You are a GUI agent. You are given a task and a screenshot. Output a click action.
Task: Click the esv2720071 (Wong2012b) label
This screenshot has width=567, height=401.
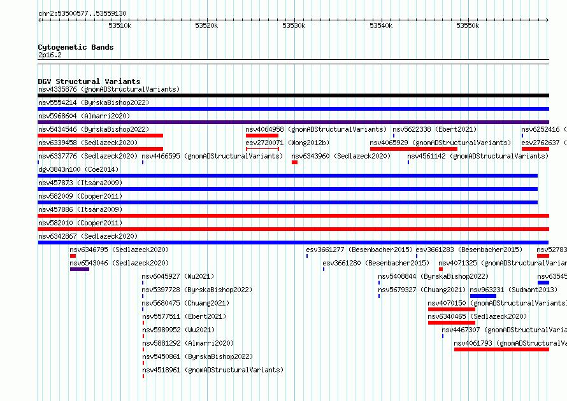(x=287, y=143)
